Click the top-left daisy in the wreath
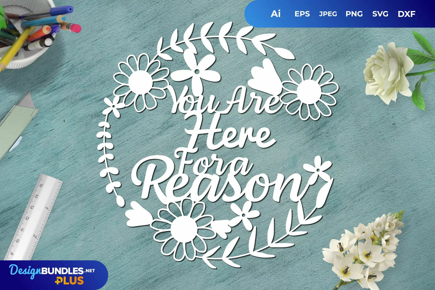This screenshot has width=435, height=290. tap(140, 83)
